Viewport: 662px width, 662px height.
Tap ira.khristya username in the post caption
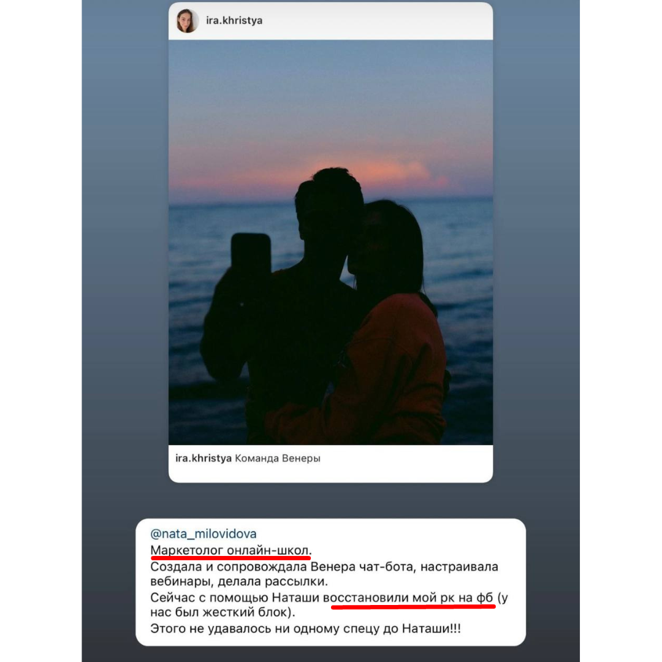click(204, 458)
